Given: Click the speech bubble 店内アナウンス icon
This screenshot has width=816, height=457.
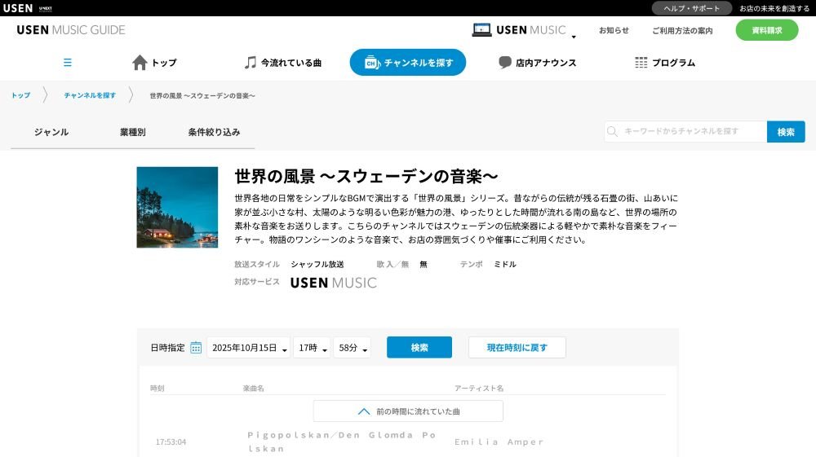Looking at the screenshot, I should point(505,63).
